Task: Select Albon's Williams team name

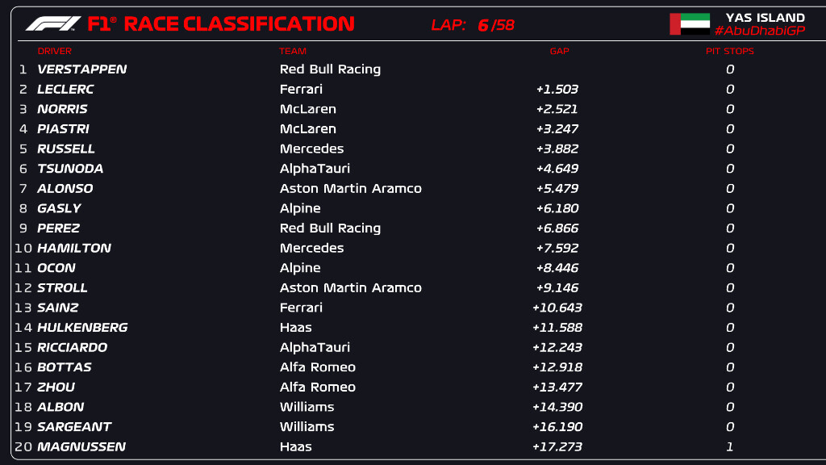Action: tap(307, 407)
